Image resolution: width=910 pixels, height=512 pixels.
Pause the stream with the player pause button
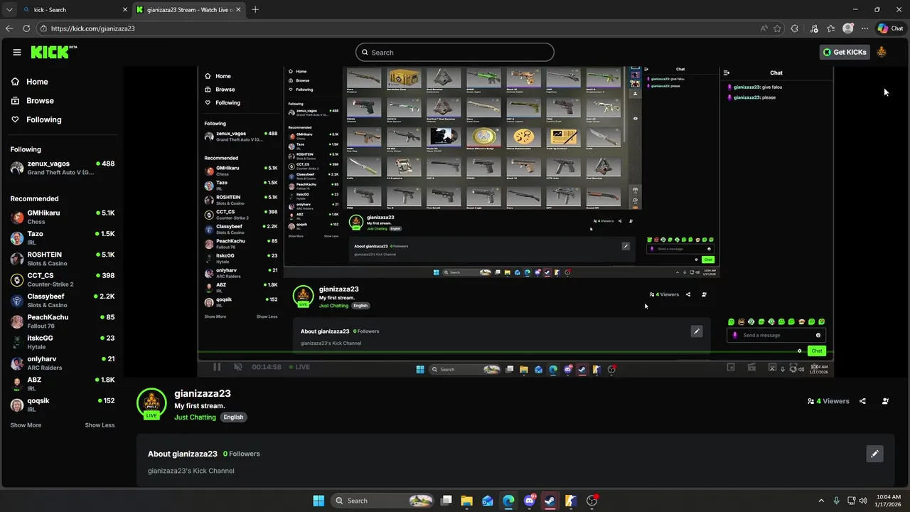(217, 367)
